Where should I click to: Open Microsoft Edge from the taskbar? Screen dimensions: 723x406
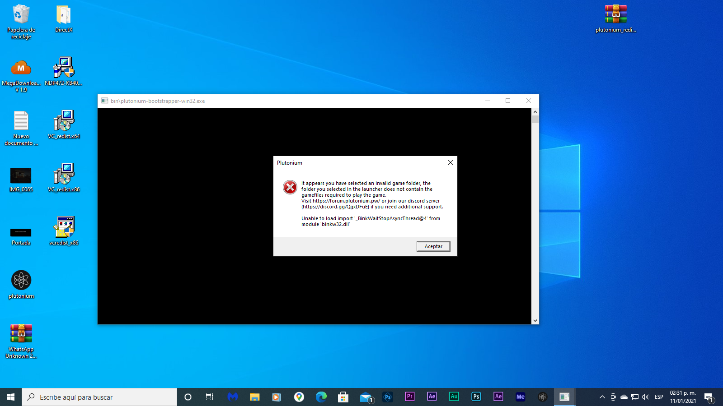pyautogui.click(x=321, y=397)
